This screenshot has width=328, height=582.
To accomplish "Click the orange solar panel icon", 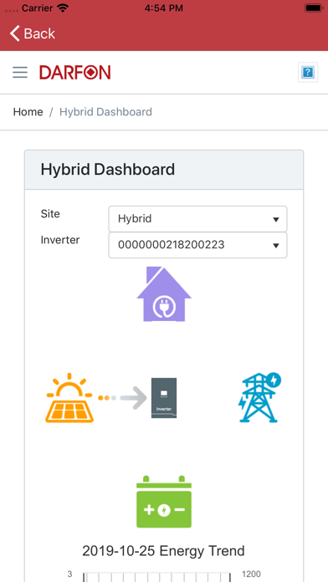I will tap(69, 398).
